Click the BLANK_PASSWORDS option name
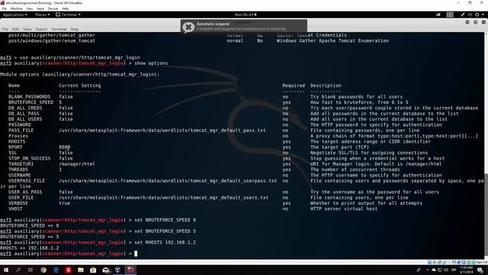The width and height of the screenshot is (488, 275). coord(29,97)
